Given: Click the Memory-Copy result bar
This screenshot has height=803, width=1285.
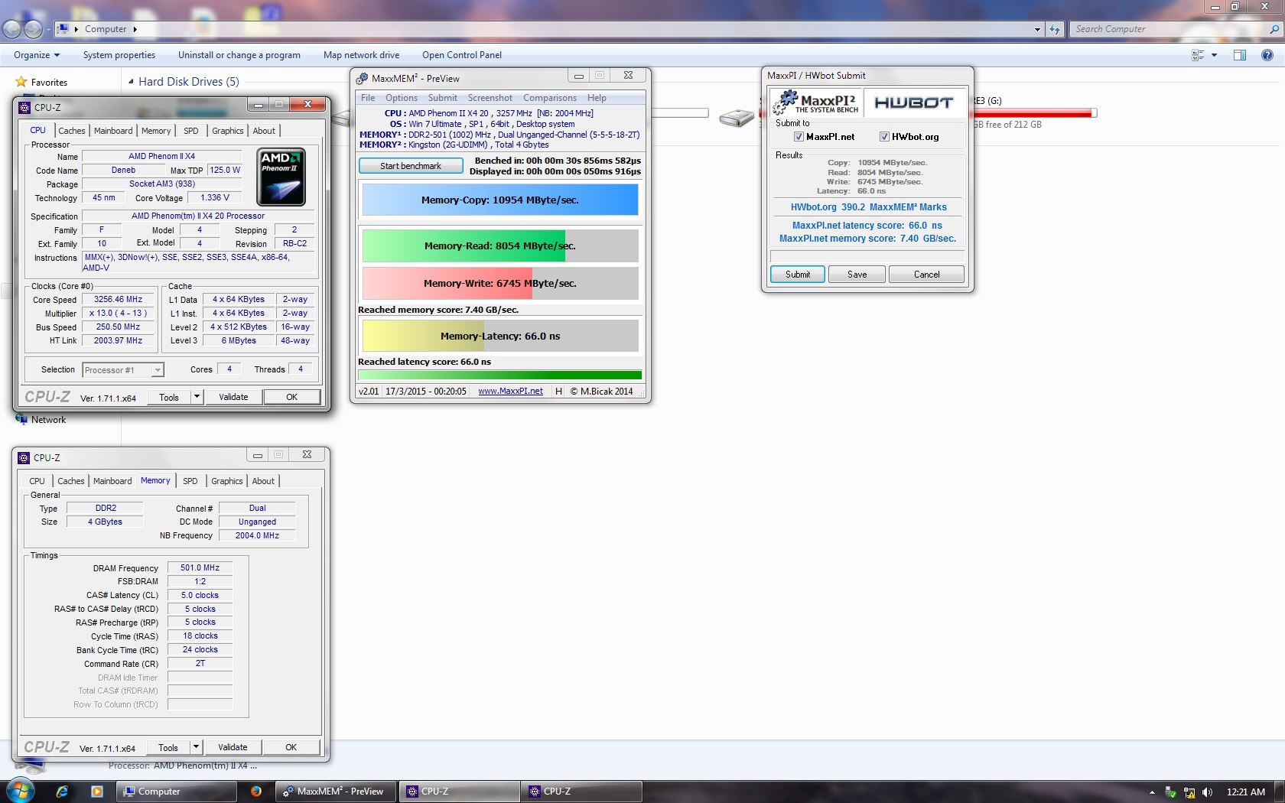Looking at the screenshot, I should pyautogui.click(x=500, y=200).
